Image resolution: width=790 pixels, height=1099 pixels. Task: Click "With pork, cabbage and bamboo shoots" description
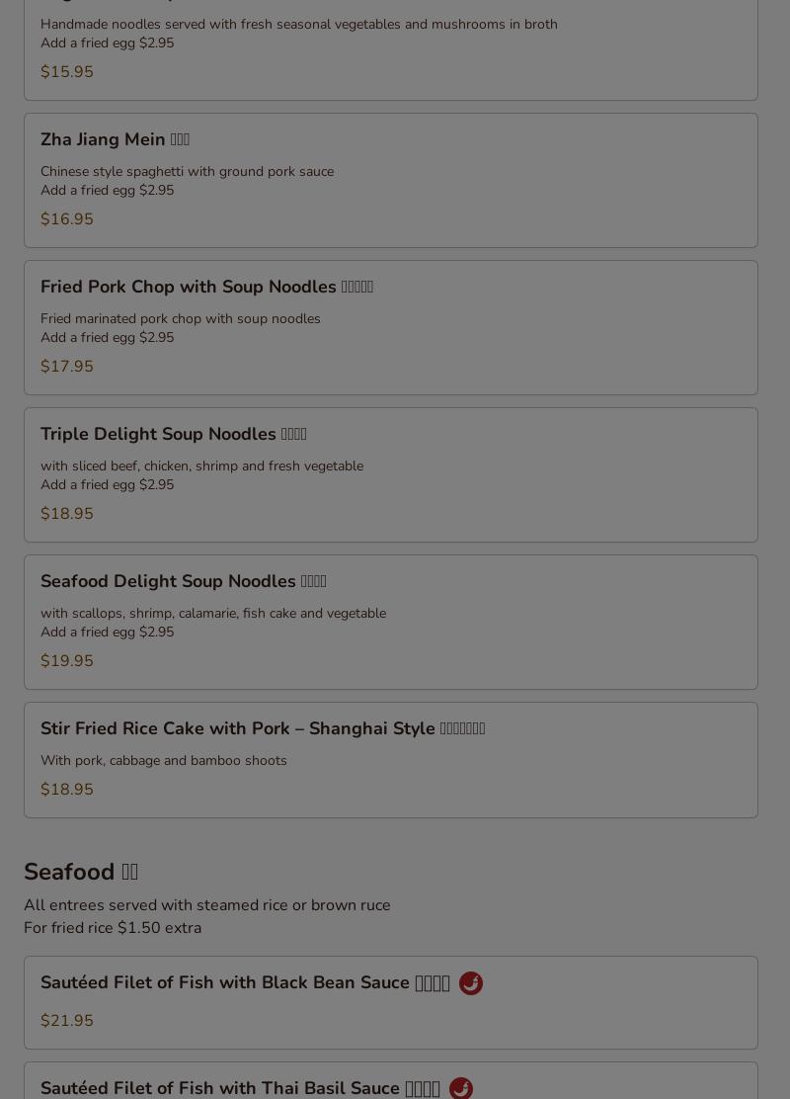[163, 761]
